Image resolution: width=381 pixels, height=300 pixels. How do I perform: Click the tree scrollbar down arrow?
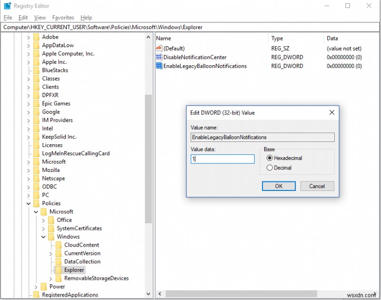pyautogui.click(x=149, y=294)
